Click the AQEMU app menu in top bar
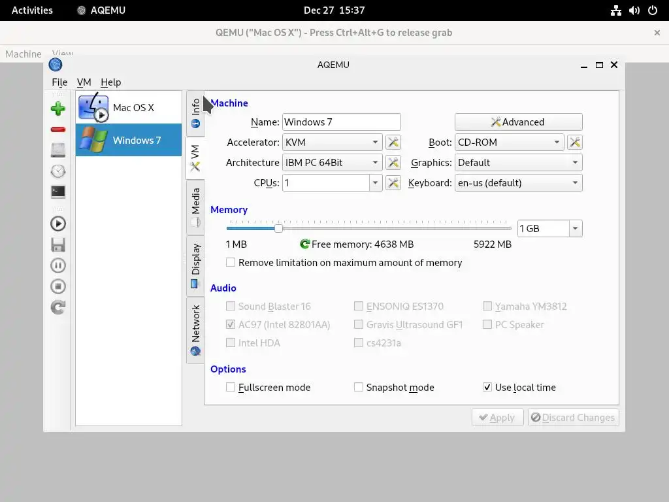 click(101, 10)
